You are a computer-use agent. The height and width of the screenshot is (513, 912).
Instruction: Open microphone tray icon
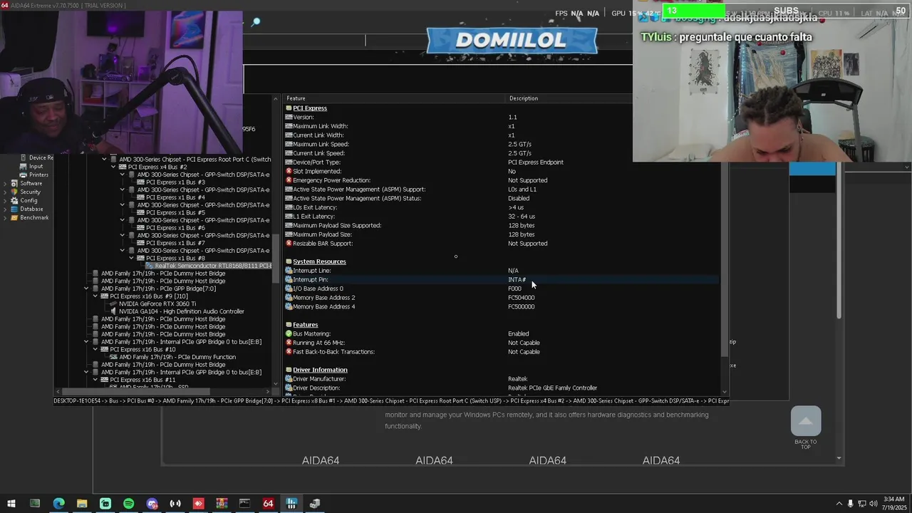pos(850,504)
